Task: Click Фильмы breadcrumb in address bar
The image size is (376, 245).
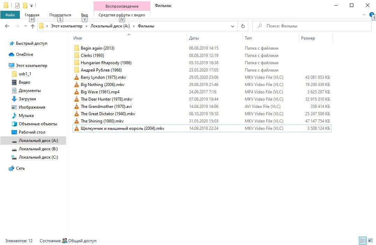Action: (146, 26)
